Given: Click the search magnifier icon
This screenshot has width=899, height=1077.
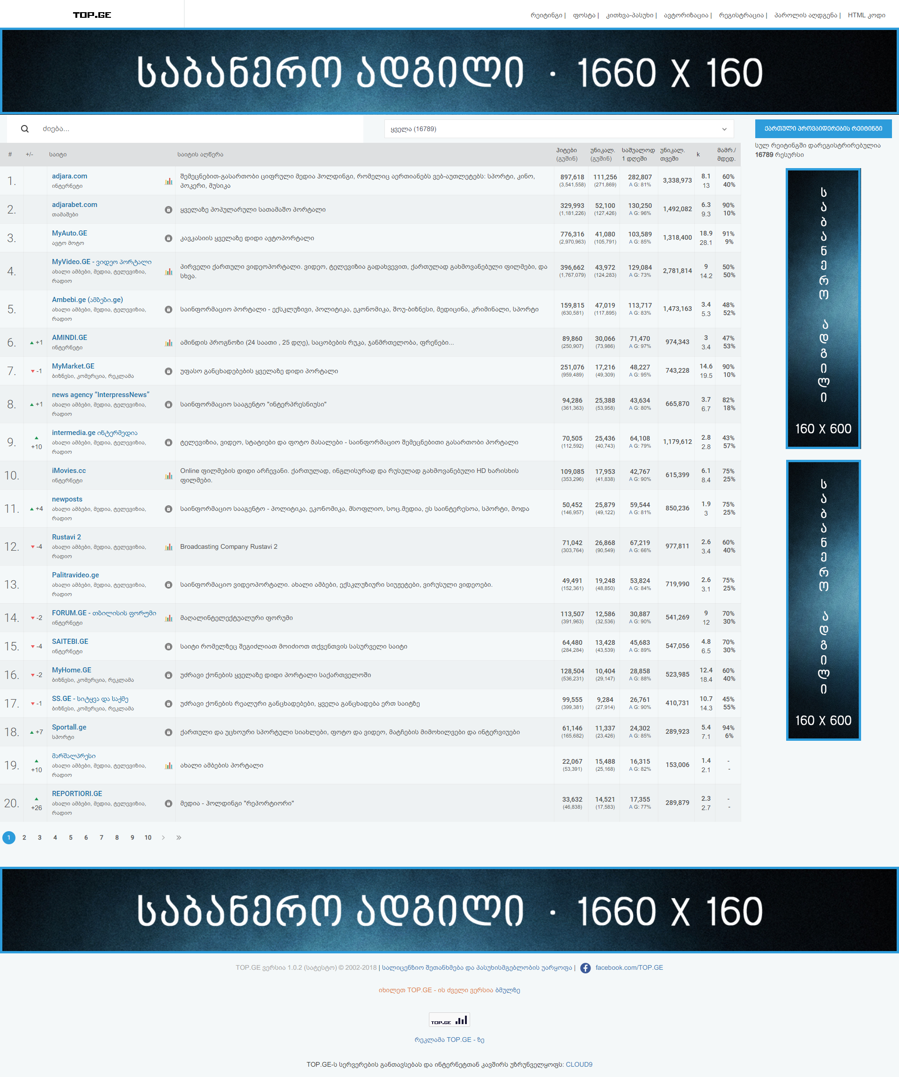Looking at the screenshot, I should point(25,129).
